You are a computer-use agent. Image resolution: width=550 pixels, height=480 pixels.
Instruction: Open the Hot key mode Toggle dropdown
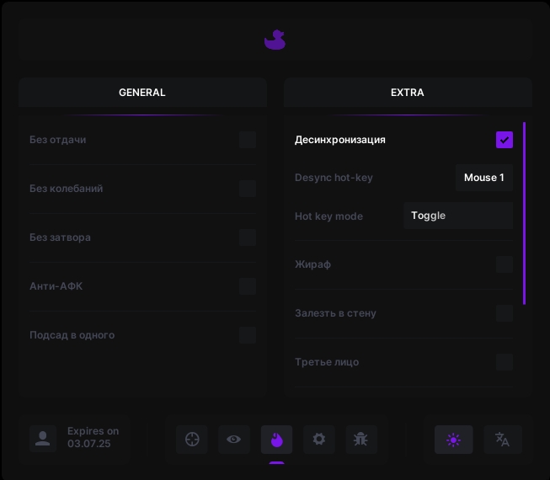[x=458, y=216]
